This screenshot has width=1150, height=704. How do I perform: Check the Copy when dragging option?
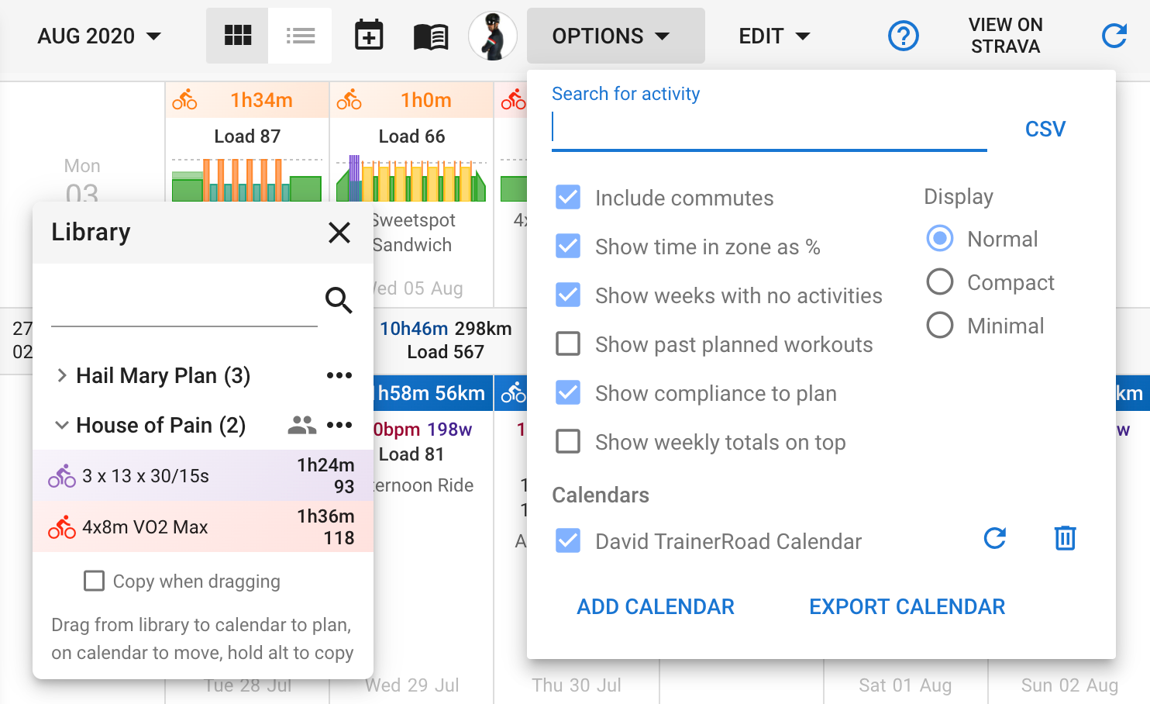tap(94, 581)
